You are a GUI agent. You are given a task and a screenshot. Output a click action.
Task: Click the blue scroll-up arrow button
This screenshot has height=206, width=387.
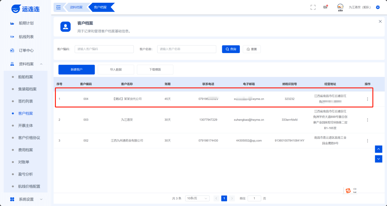378,149
